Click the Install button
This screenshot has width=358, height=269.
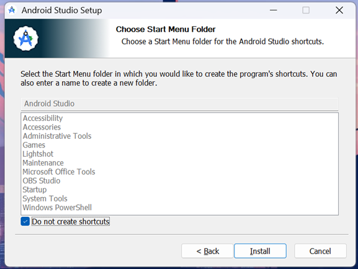click(260, 251)
